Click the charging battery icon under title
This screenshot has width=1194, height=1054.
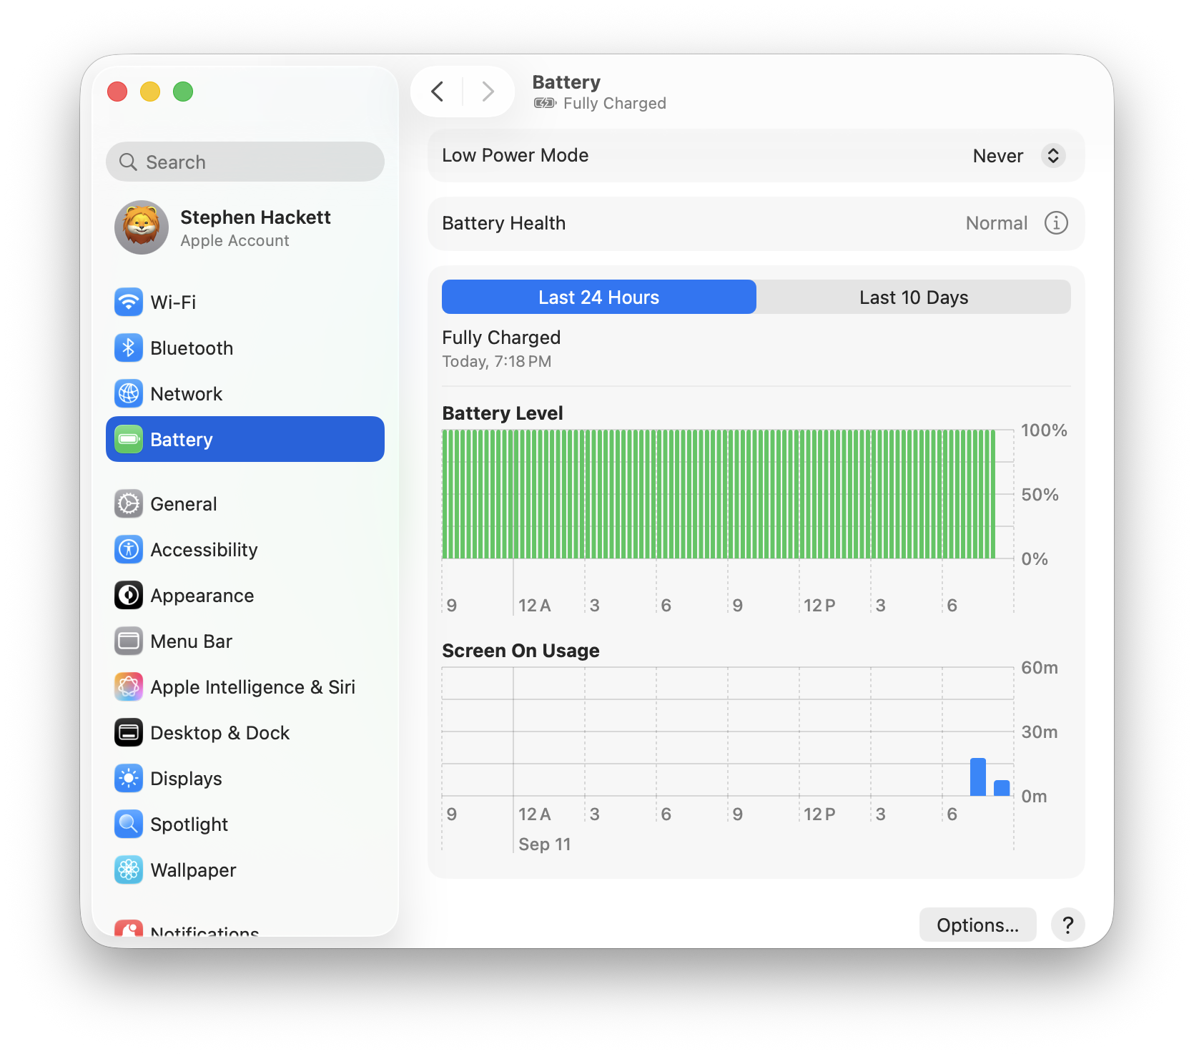click(545, 104)
